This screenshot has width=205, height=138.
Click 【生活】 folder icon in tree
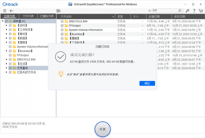tap(14, 64)
